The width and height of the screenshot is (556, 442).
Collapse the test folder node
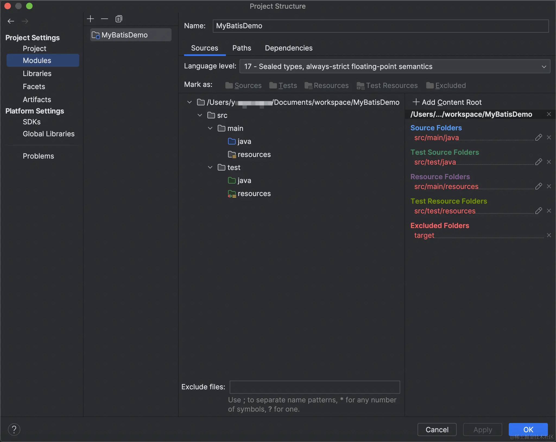click(210, 167)
